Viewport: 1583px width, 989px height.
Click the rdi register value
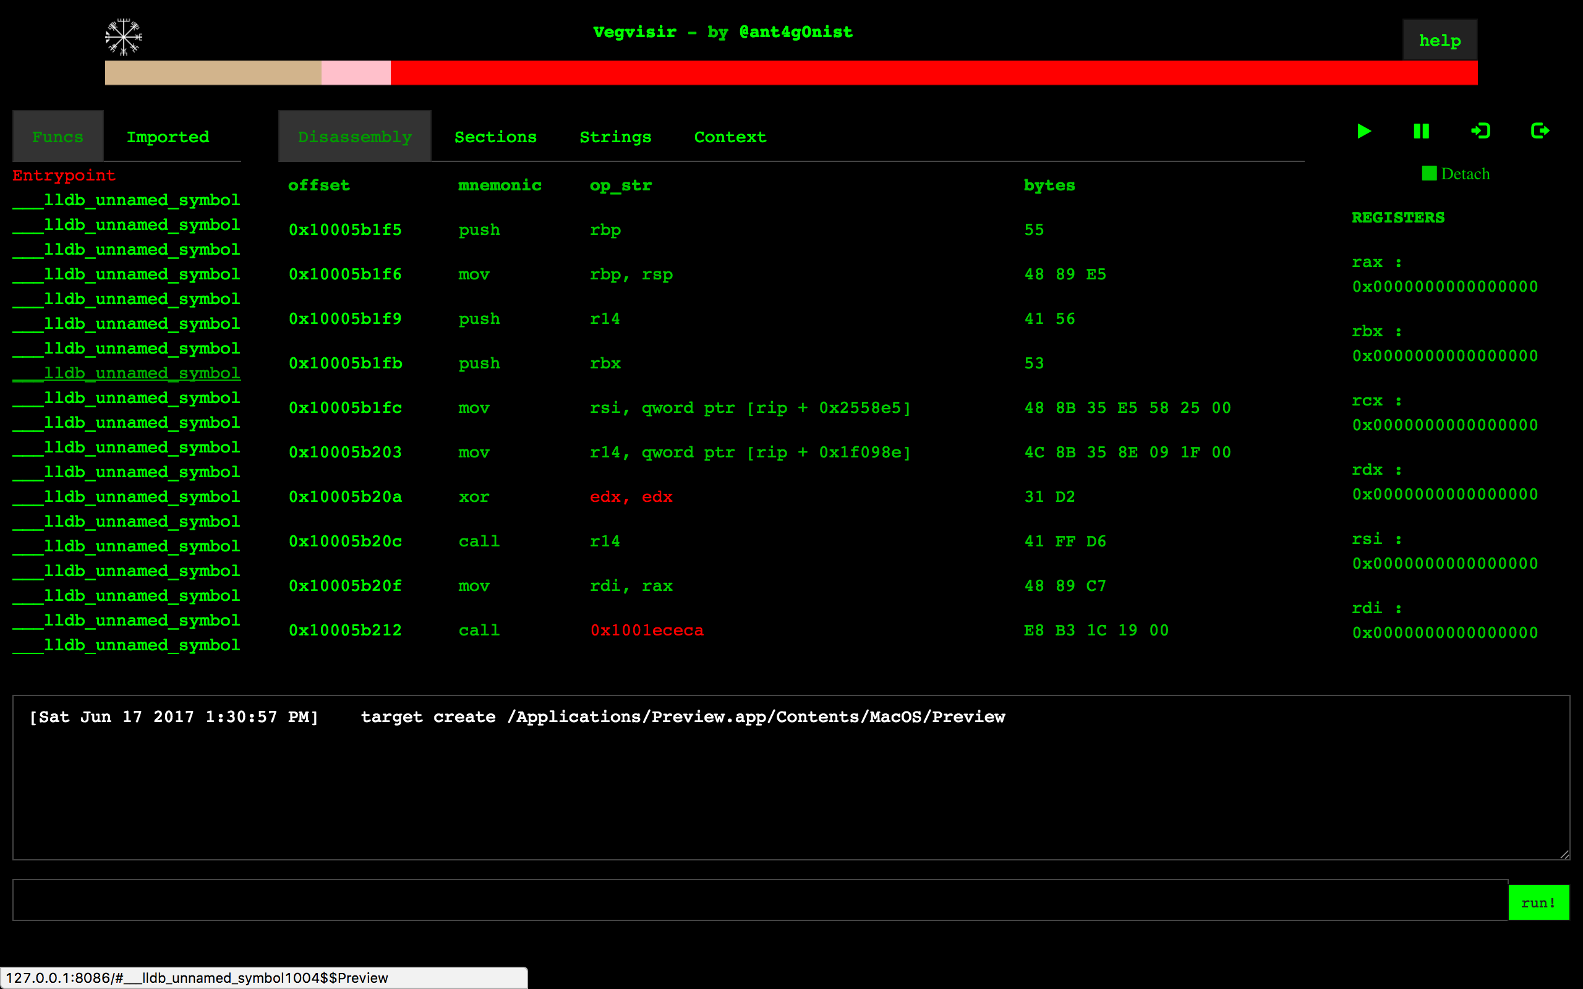tap(1445, 632)
